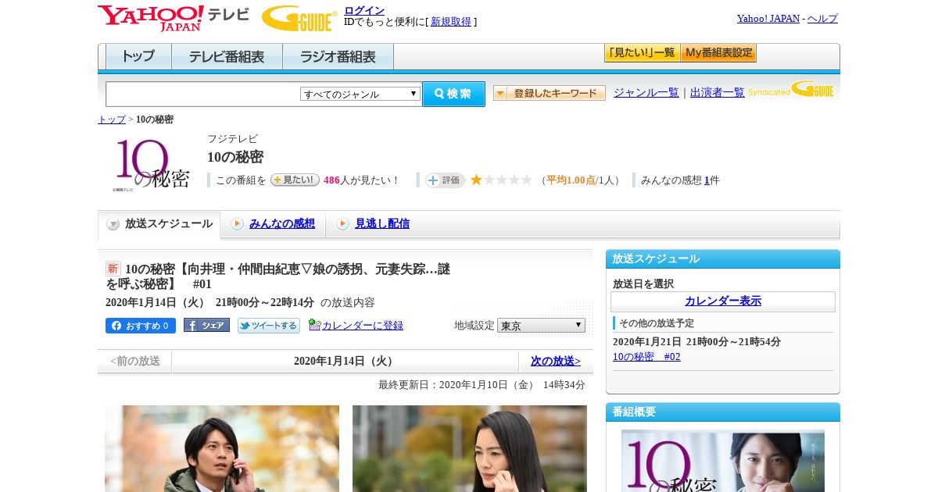This screenshot has width=938, height=492.
Task: Click the orange arrow icon beside 見逃し配信
Action: click(342, 224)
